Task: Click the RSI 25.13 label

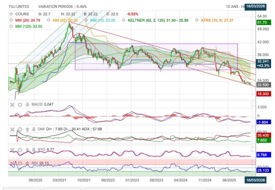Action: [40, 163]
